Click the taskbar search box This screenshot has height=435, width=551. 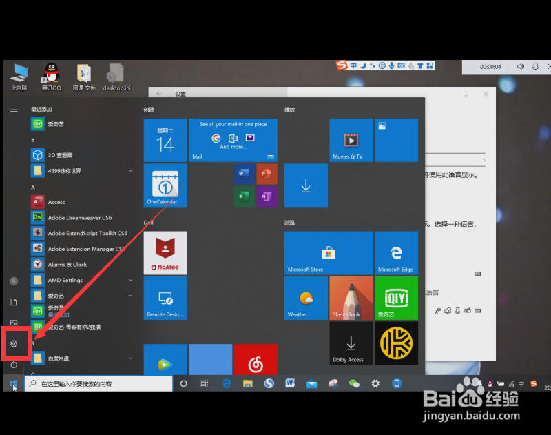98,384
